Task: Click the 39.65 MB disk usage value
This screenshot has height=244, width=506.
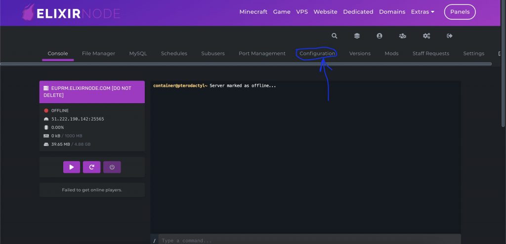Action: (x=60, y=144)
